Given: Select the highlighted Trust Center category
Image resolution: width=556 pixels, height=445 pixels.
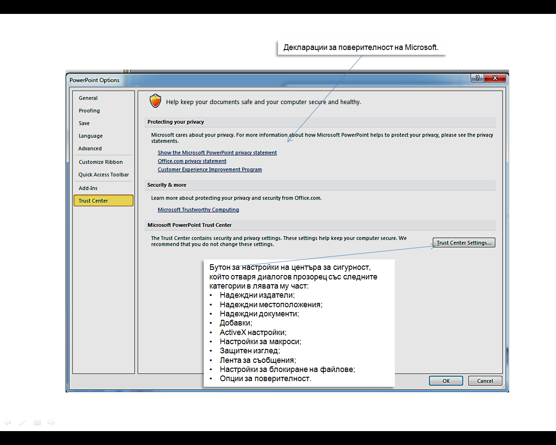Looking at the screenshot, I should tap(103, 201).
